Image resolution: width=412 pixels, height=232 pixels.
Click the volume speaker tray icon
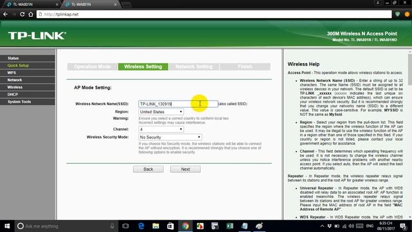[351, 226]
